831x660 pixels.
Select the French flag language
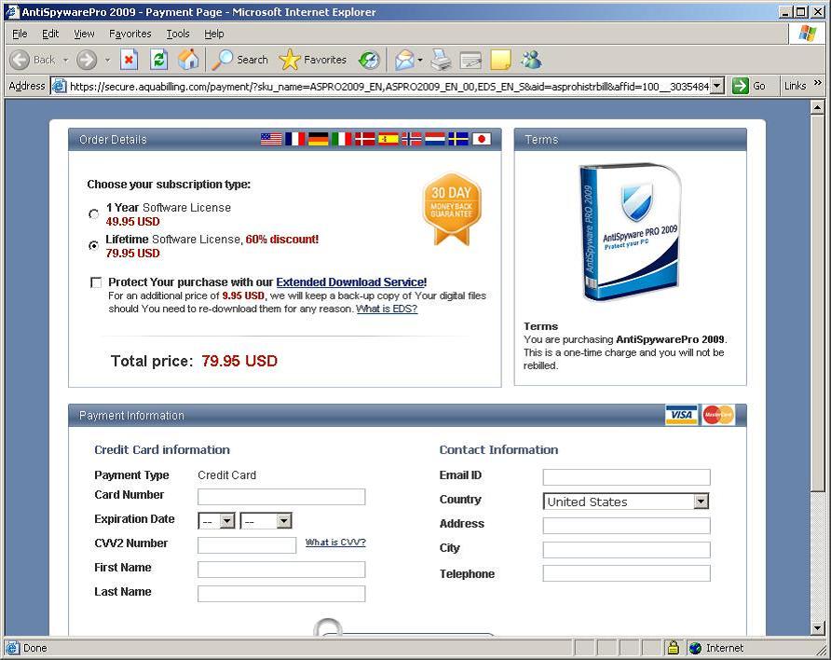tap(294, 140)
